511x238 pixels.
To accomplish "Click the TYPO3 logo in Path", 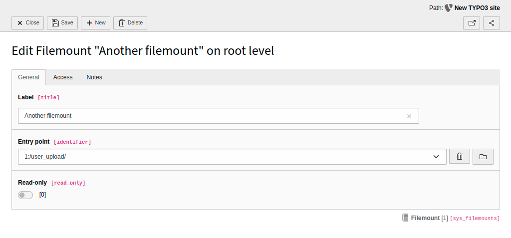I will click(x=449, y=8).
